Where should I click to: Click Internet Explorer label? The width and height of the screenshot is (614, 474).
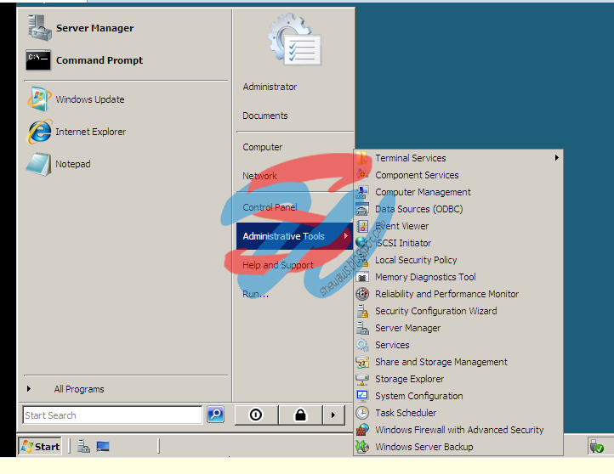(x=91, y=132)
